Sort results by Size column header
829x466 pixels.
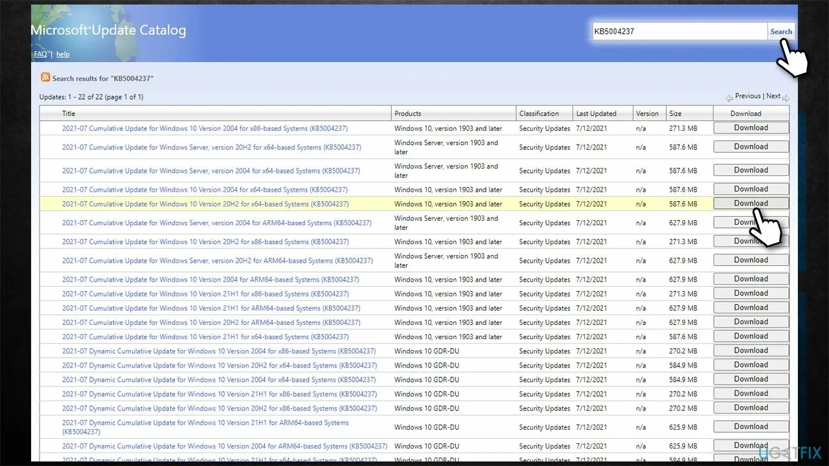(676, 113)
